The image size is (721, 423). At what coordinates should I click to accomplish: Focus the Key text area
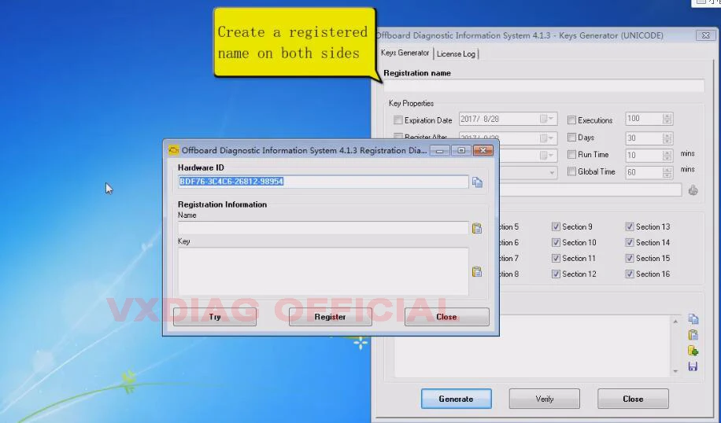click(324, 271)
